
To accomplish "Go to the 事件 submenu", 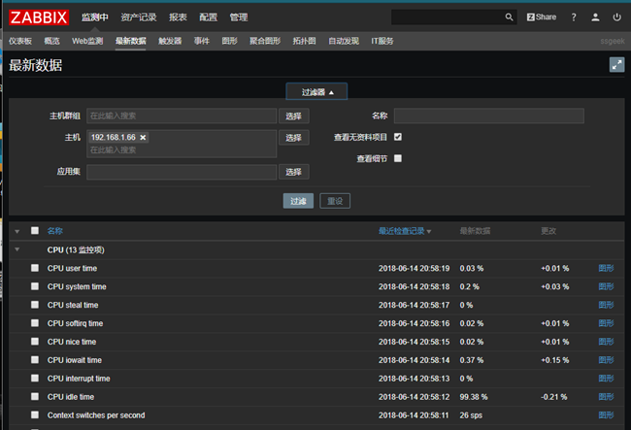I will (202, 41).
